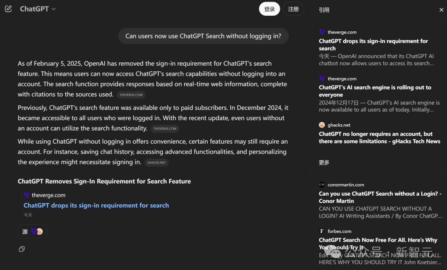Click the GHACKS.NET citation chip

click(156, 163)
